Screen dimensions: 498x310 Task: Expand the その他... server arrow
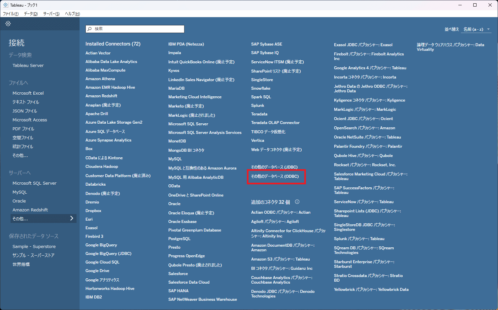tap(72, 218)
